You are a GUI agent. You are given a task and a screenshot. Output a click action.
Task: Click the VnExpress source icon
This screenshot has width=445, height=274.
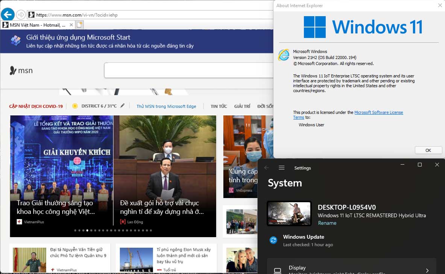(x=231, y=190)
